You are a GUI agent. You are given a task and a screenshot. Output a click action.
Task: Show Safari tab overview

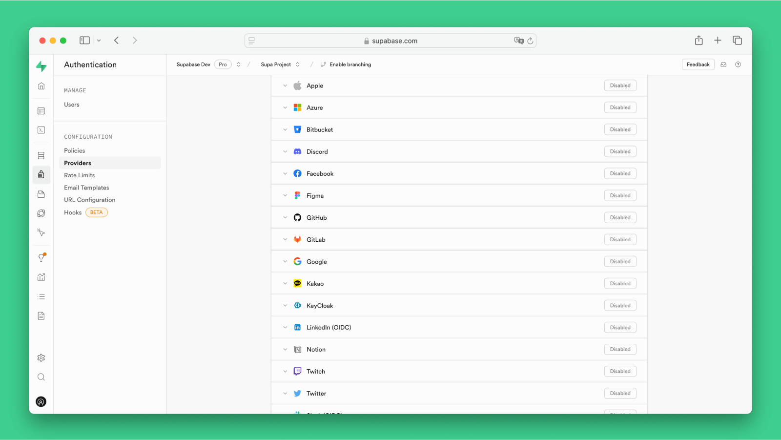pos(737,40)
